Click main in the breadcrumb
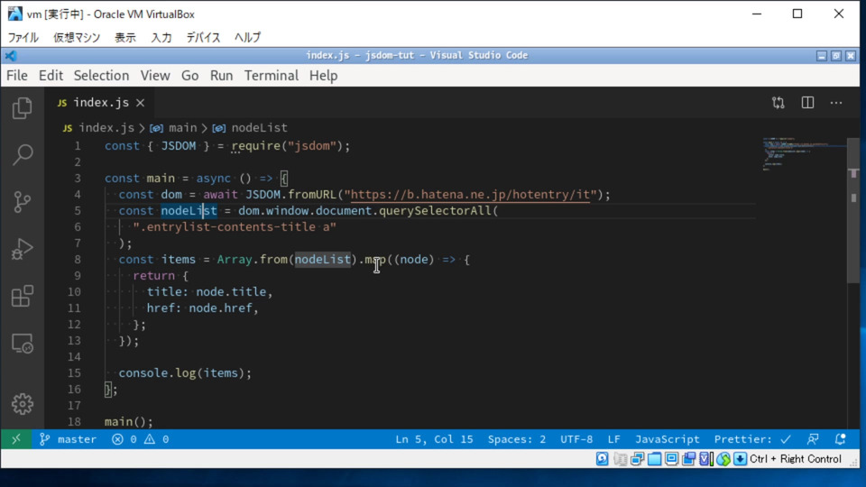Screen dimensions: 866x487 coord(183,128)
